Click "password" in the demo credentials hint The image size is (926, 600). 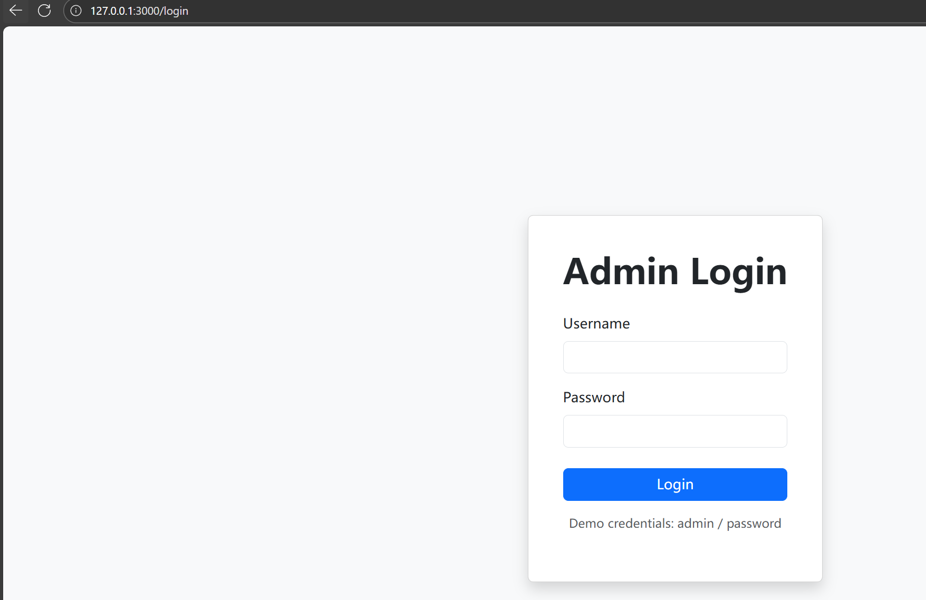coord(754,524)
